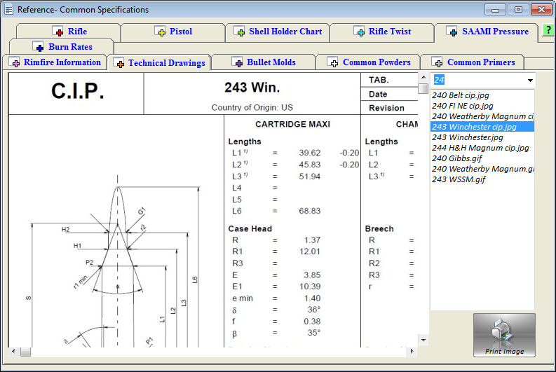Click the Print Image button
556x372 pixels.
504,335
